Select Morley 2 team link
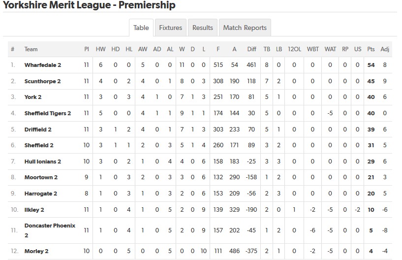 coord(36,252)
